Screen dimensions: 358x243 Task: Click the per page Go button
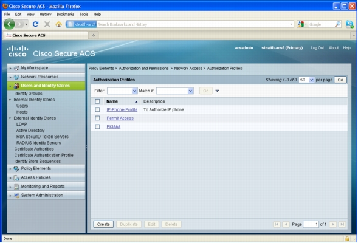(340, 80)
